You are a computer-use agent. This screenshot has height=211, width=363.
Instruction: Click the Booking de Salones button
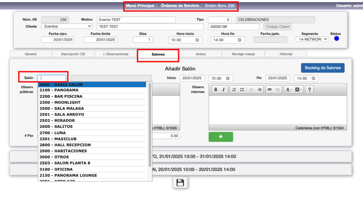point(323,68)
